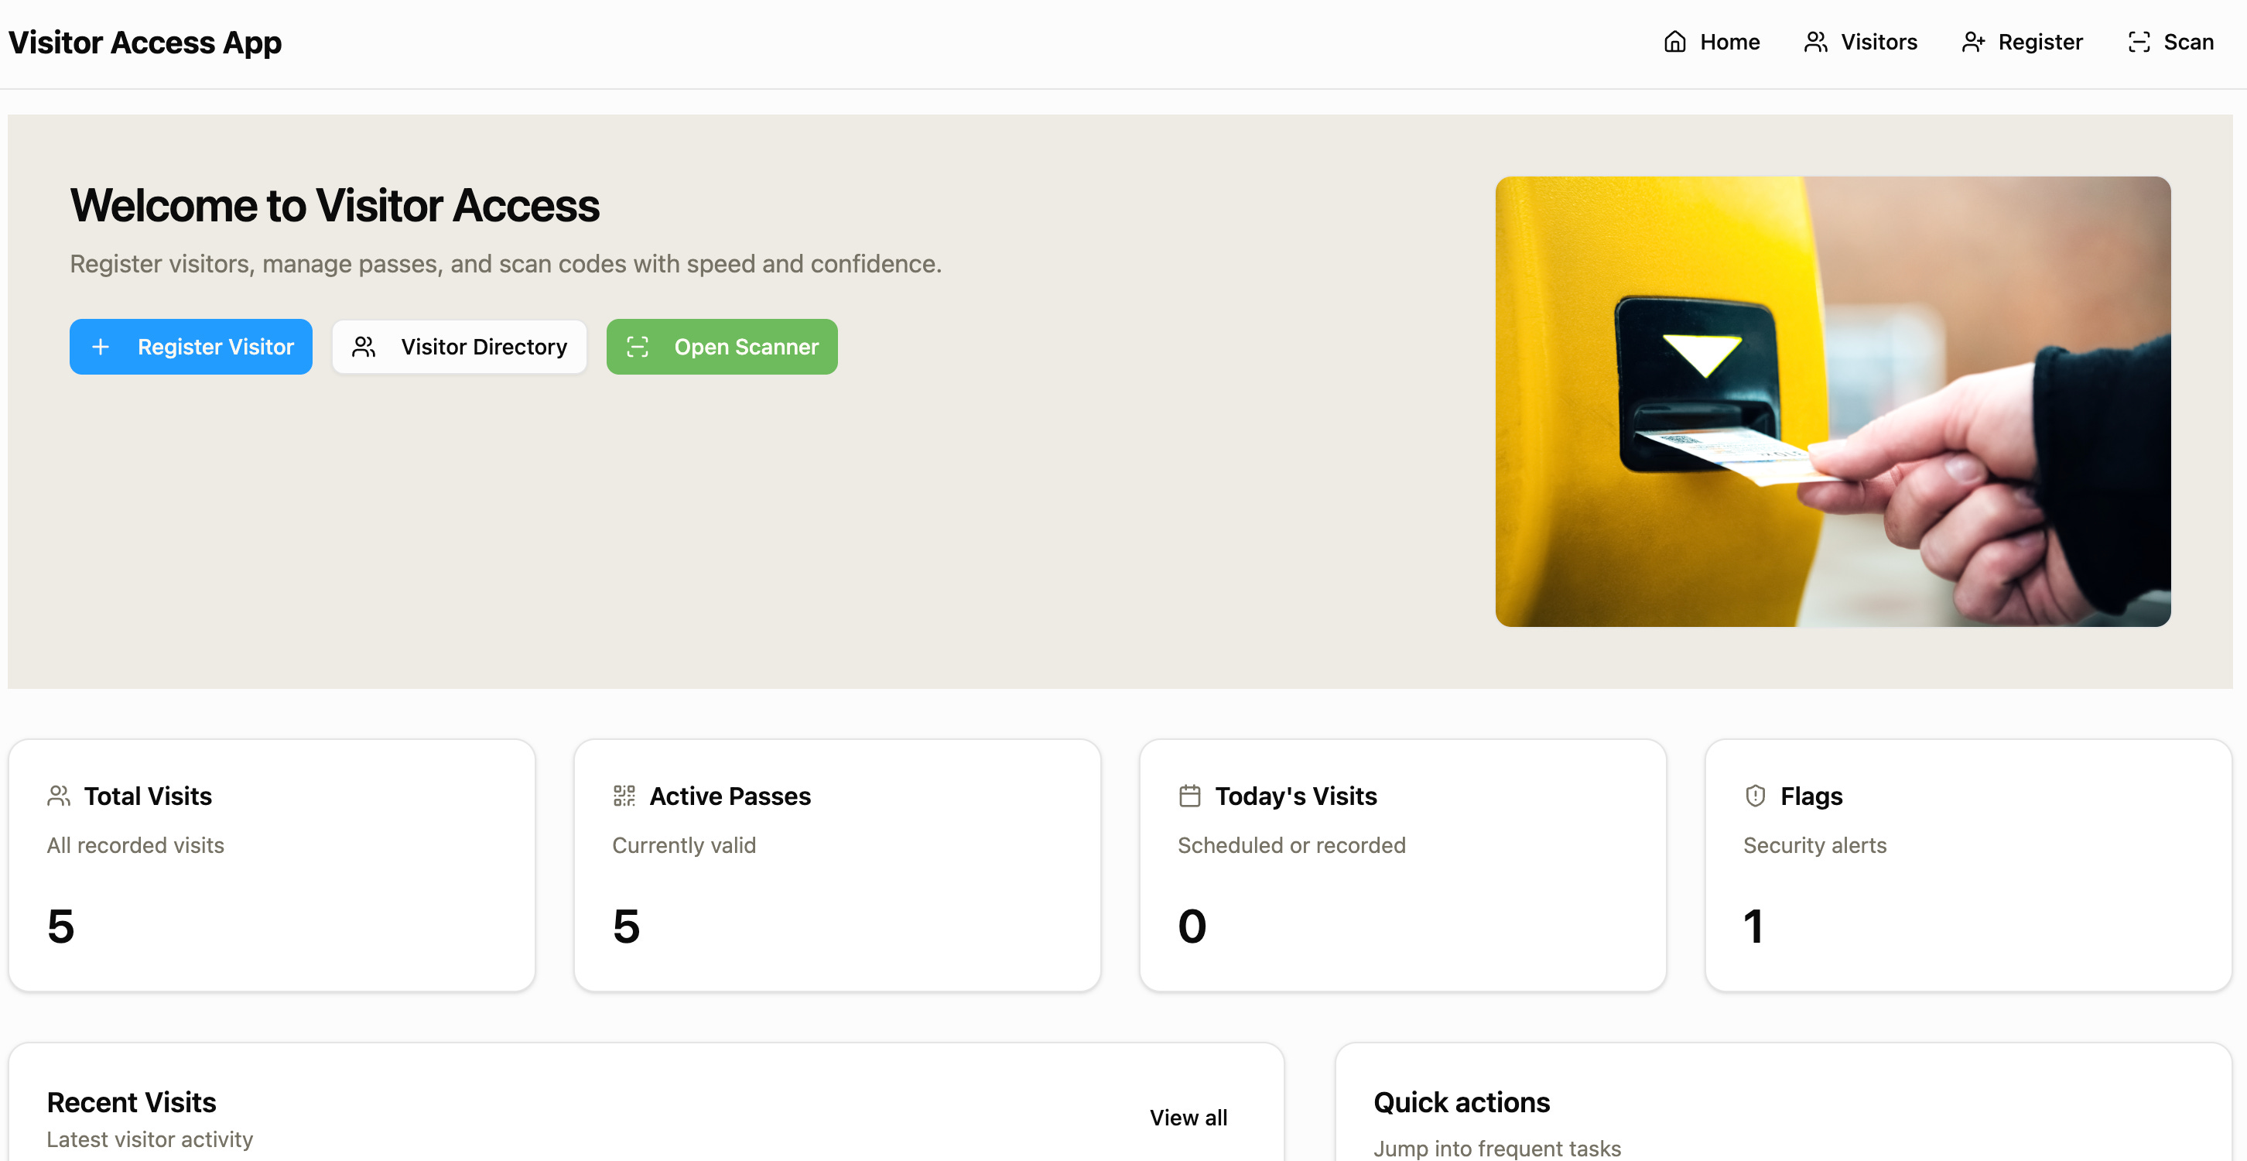Click the Home house icon in navbar

pos(1674,42)
